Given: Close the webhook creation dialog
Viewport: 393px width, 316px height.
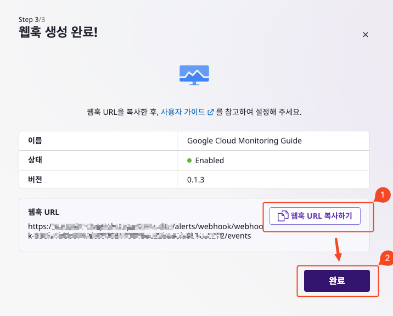Looking at the screenshot, I should click(366, 35).
